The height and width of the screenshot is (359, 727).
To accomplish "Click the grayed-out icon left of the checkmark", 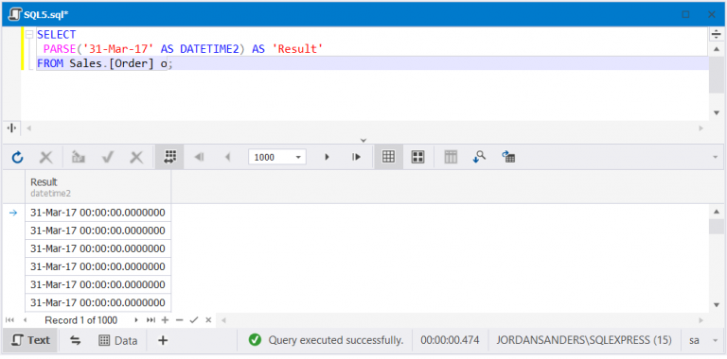I will (79, 157).
